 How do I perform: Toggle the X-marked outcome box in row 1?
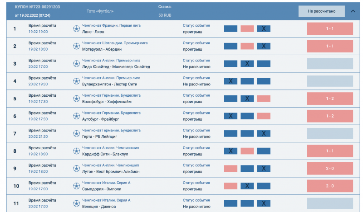[x=264, y=28]
